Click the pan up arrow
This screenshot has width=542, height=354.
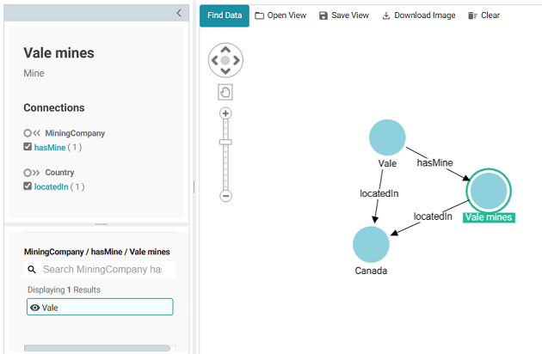[x=225, y=49]
